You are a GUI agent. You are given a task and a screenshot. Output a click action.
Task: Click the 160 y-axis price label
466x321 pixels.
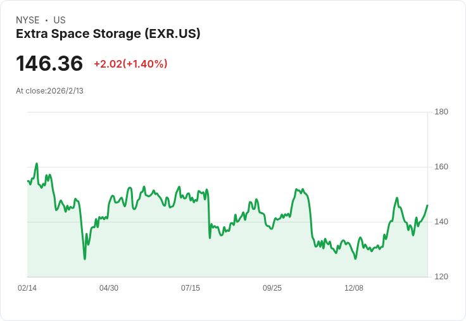(x=441, y=167)
